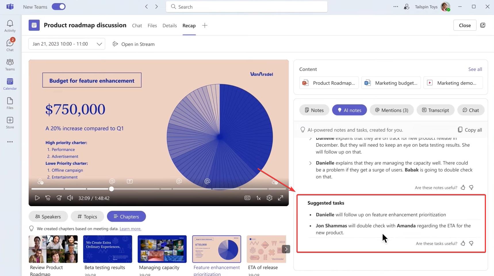494x276 pixels.
Task: Open Files in the left sidebar
Action: coord(10,103)
